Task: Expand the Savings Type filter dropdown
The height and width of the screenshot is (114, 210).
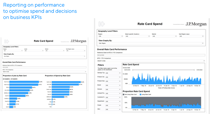Action: [x=113, y=73]
